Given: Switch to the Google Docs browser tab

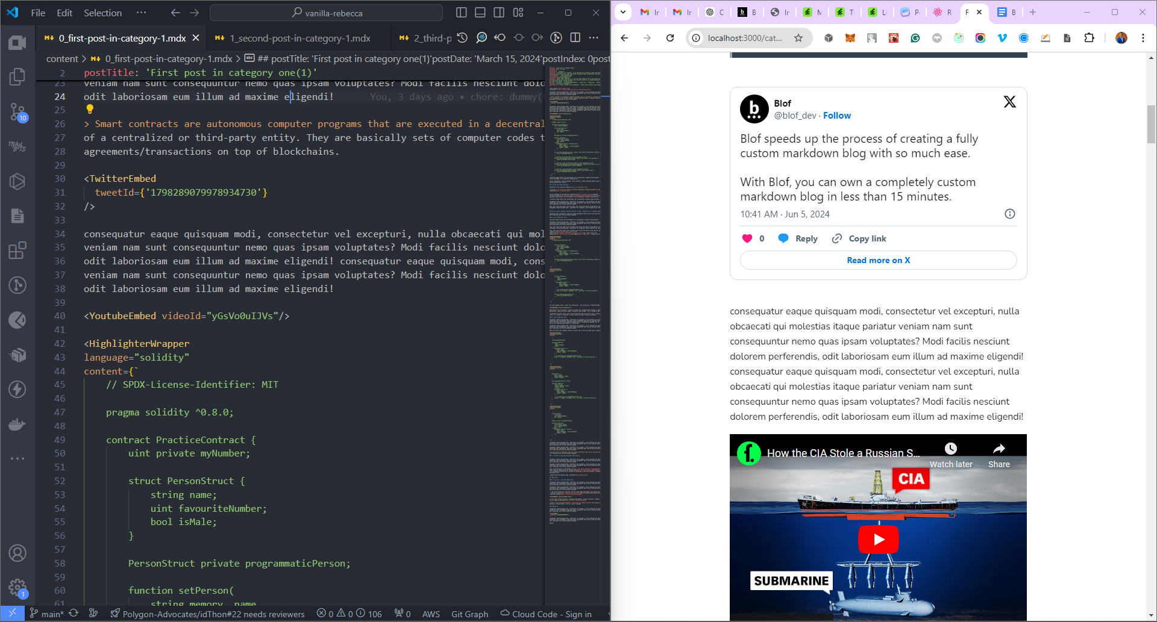Looking at the screenshot, I should (1007, 12).
